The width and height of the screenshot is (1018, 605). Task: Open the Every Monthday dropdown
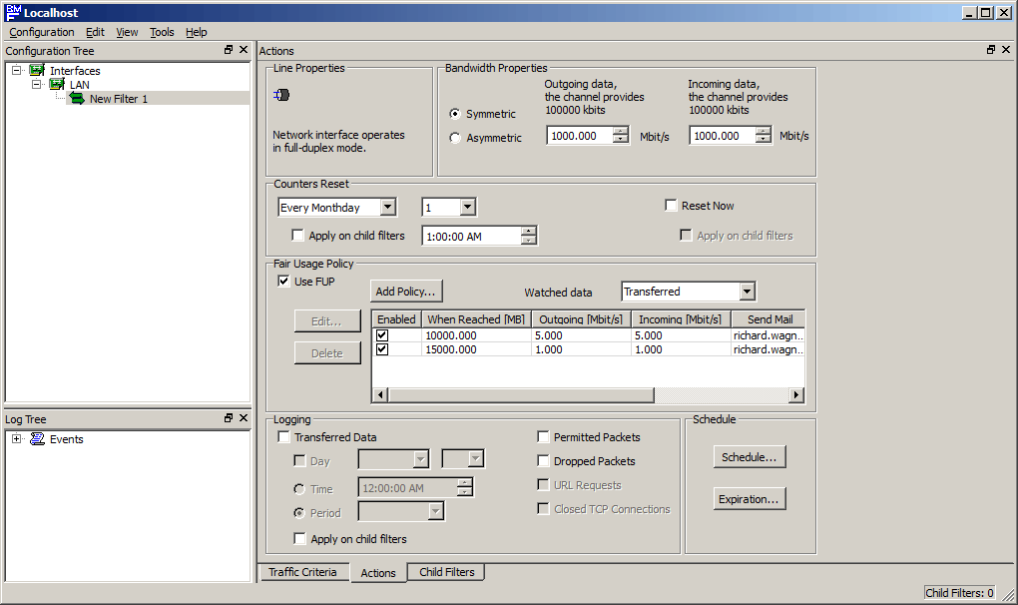coord(388,208)
